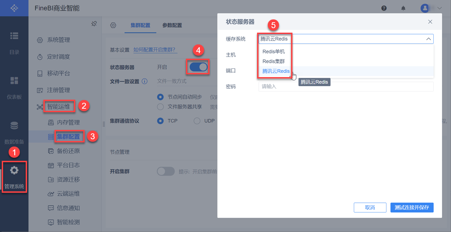The width and height of the screenshot is (451, 232).
Task: Choose TCP communication protocol
Action: pos(160,121)
